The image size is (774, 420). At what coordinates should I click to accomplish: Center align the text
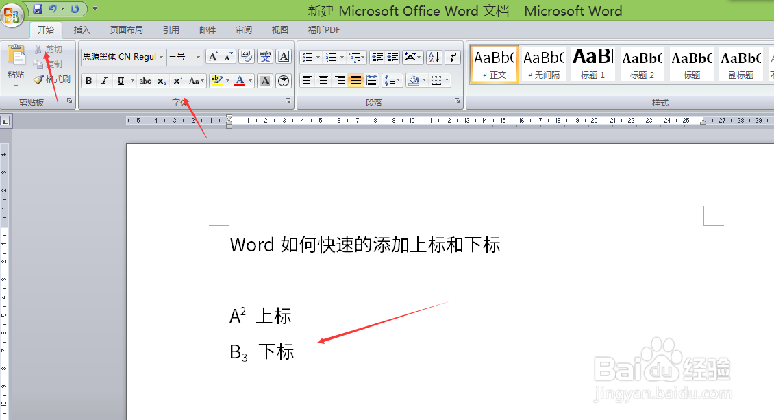[x=323, y=80]
